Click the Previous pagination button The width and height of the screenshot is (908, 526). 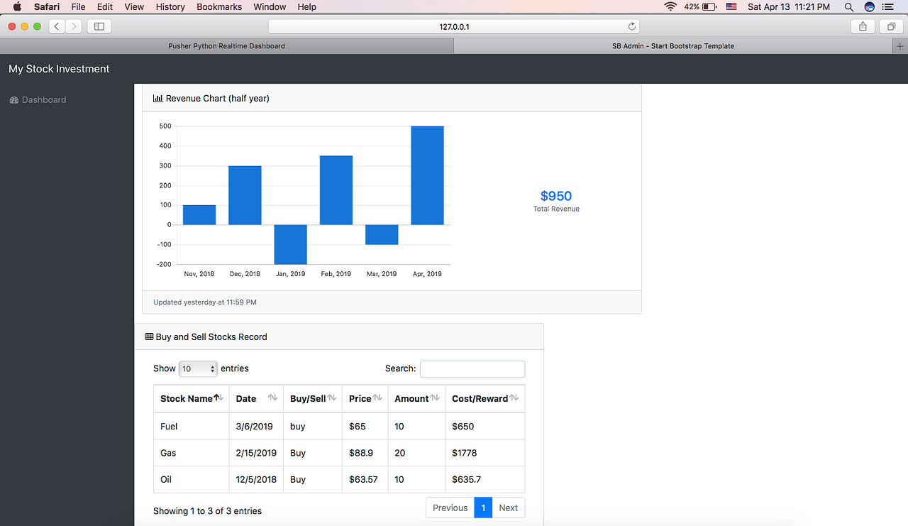[450, 508]
